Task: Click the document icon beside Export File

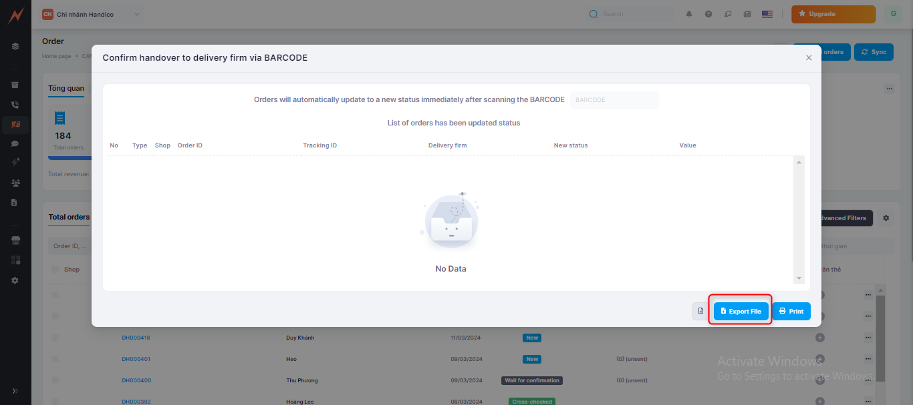Action: (700, 312)
